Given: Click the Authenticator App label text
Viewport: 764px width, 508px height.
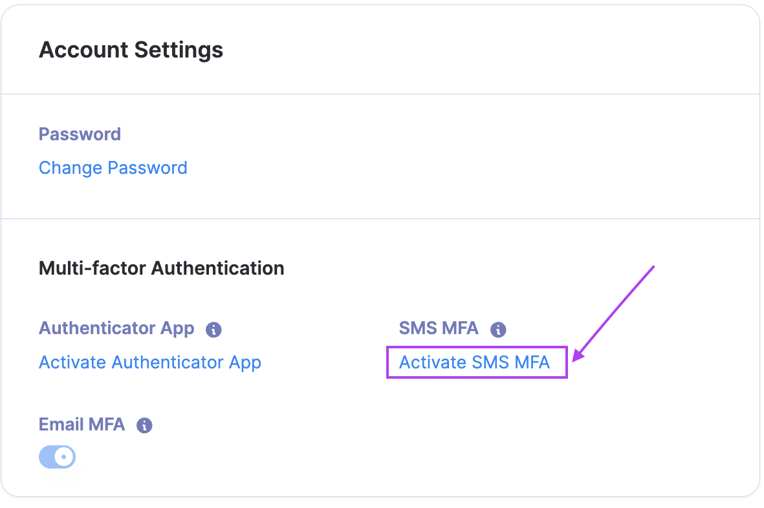Looking at the screenshot, I should pos(116,328).
